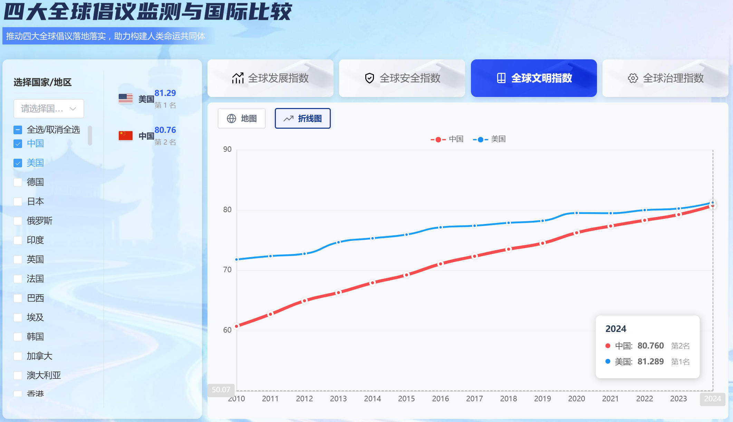Click the dropdown chevron arrow in country selector
Image resolution: width=733 pixels, height=422 pixels.
[73, 109]
